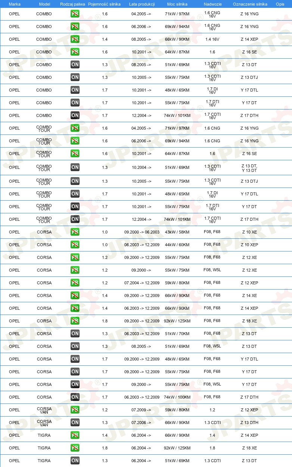Click ON icon in COMBO TOUR Z 13 DTJ row
The image size is (292, 467).
[75, 181]
